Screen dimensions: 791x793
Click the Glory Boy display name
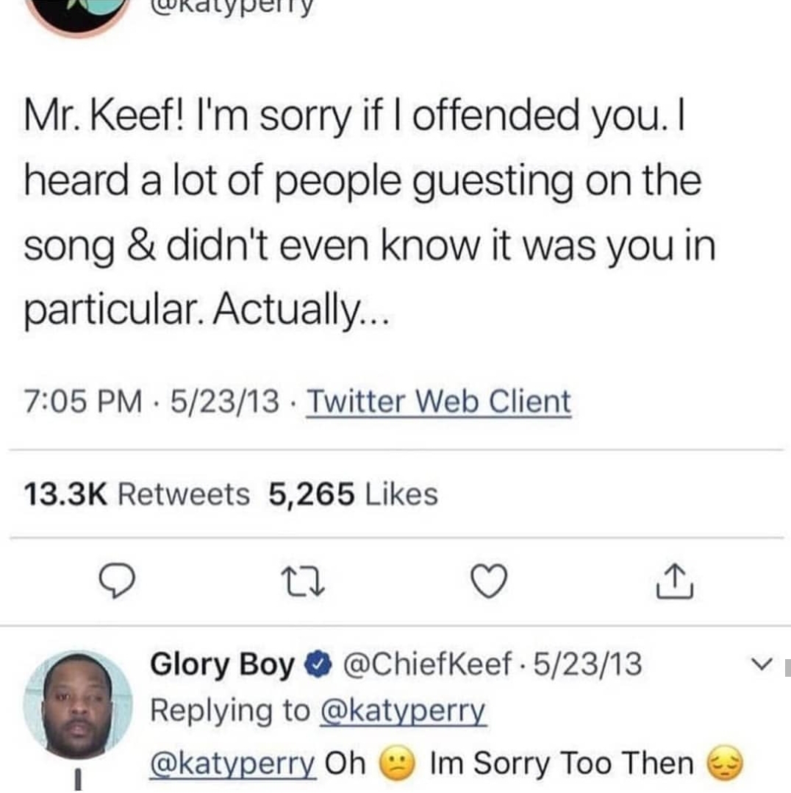point(221,664)
